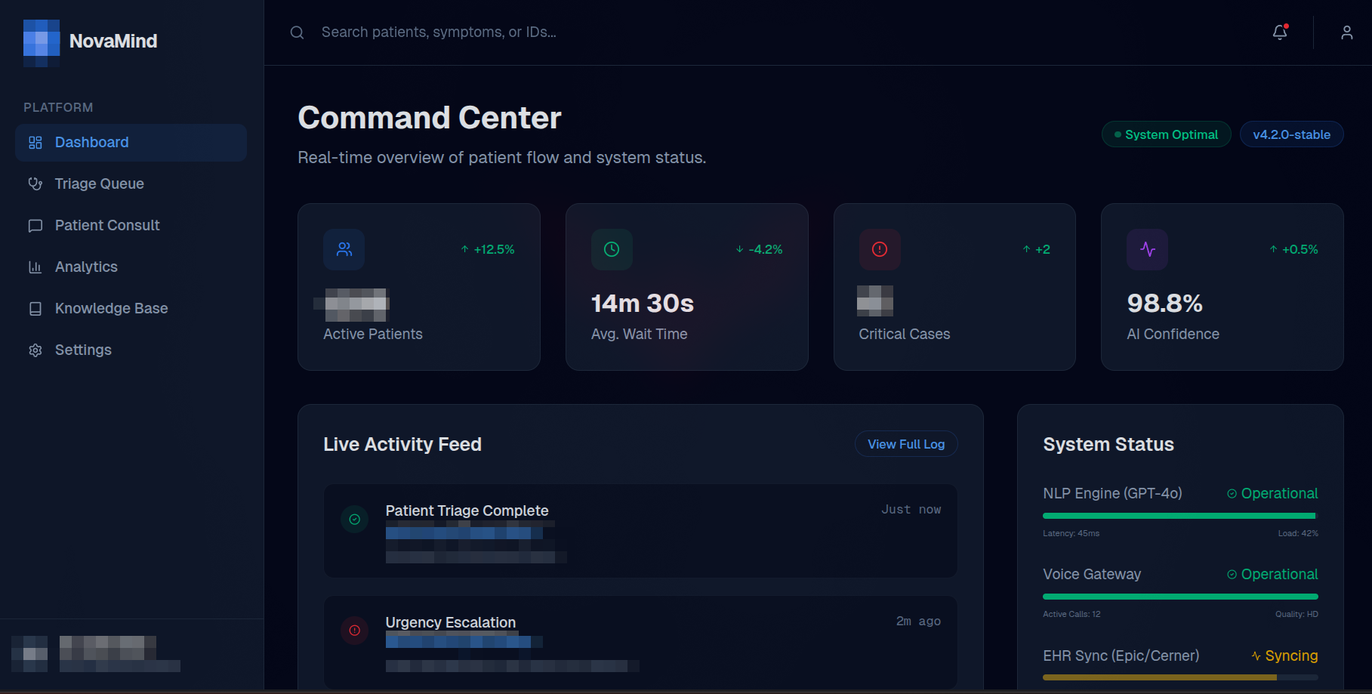Click the Avg. Wait Time clock icon
Image resolution: width=1372 pixels, height=694 pixels.
tap(612, 249)
